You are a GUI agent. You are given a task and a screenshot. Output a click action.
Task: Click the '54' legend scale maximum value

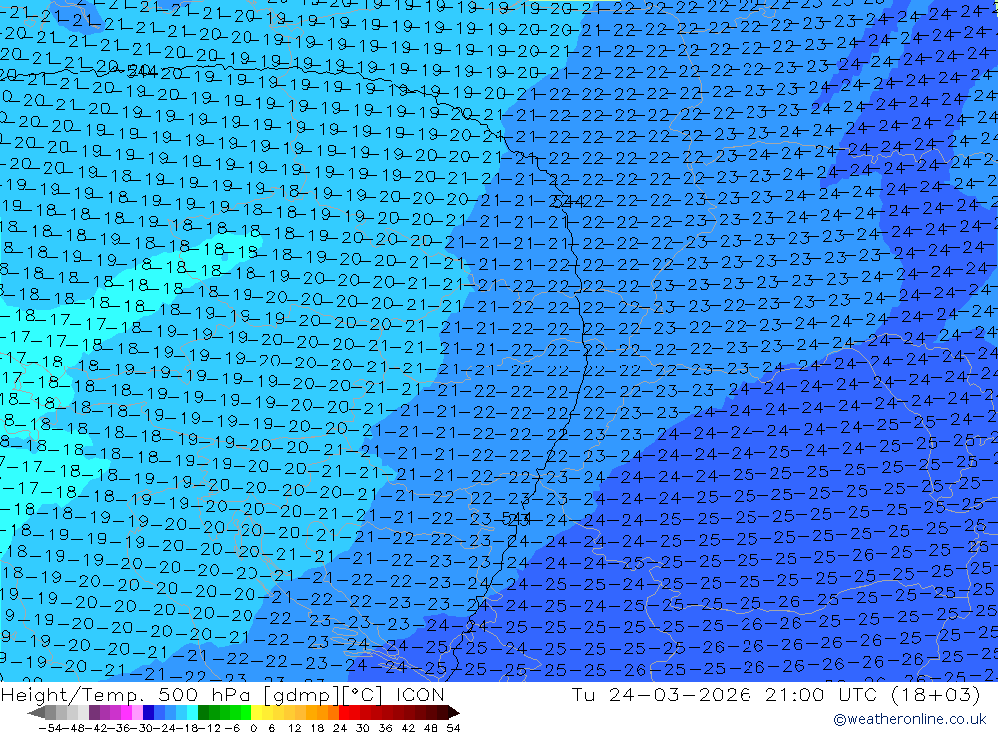pyautogui.click(x=453, y=728)
